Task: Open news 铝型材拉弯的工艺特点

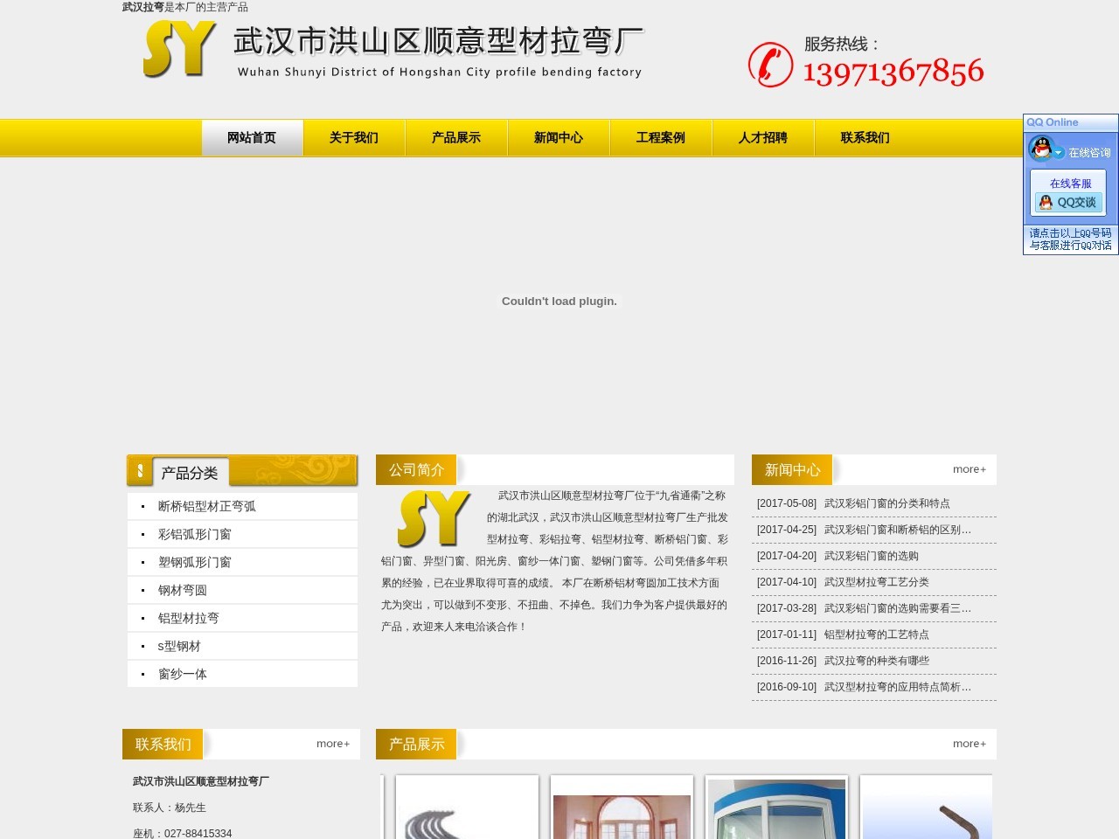Action: coord(877,634)
